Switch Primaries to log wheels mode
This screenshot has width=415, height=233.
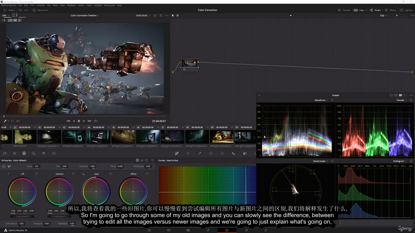point(146,161)
